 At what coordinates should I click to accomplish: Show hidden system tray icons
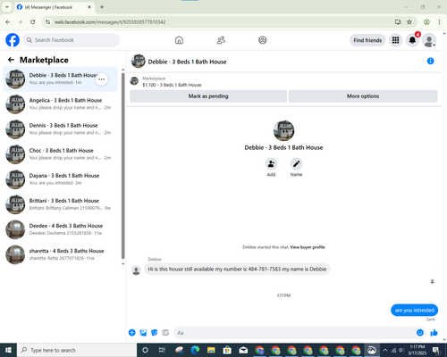tap(385, 350)
